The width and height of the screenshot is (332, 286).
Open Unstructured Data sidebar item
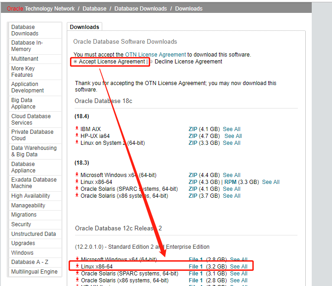pyautogui.click(x=35, y=234)
